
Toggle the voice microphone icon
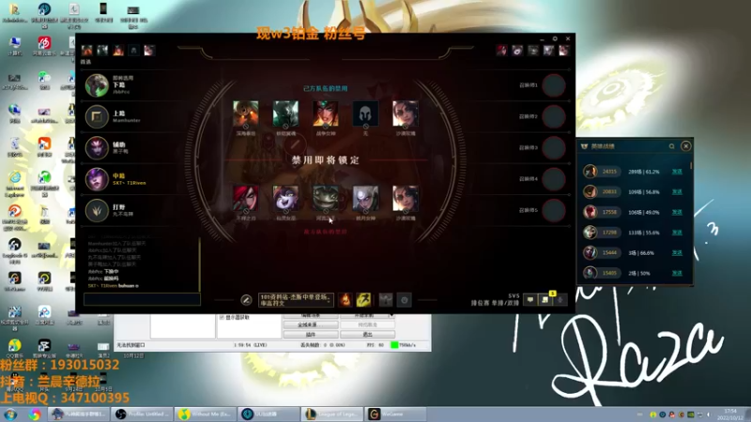(559, 299)
